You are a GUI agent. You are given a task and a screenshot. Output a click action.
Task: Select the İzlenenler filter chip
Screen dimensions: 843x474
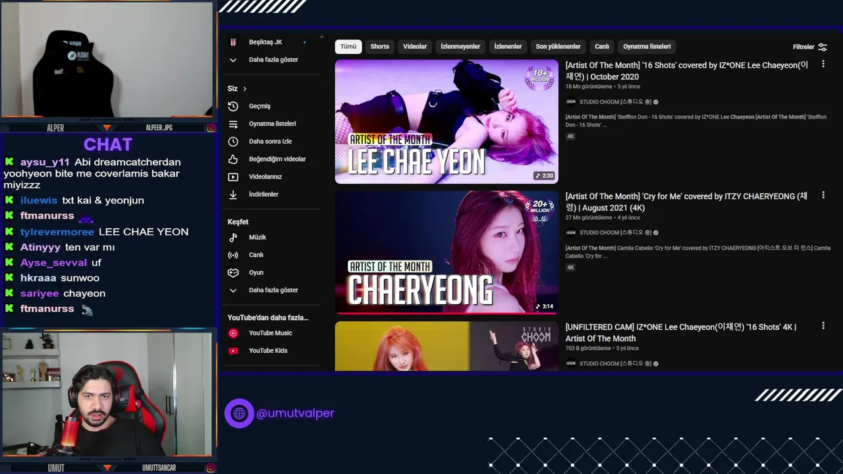coord(508,47)
